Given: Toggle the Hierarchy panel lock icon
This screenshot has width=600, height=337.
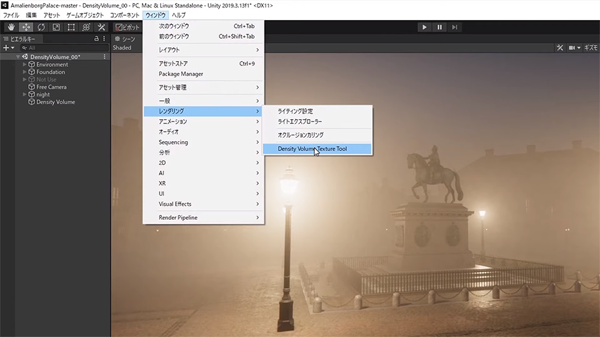Looking at the screenshot, I should [96, 39].
